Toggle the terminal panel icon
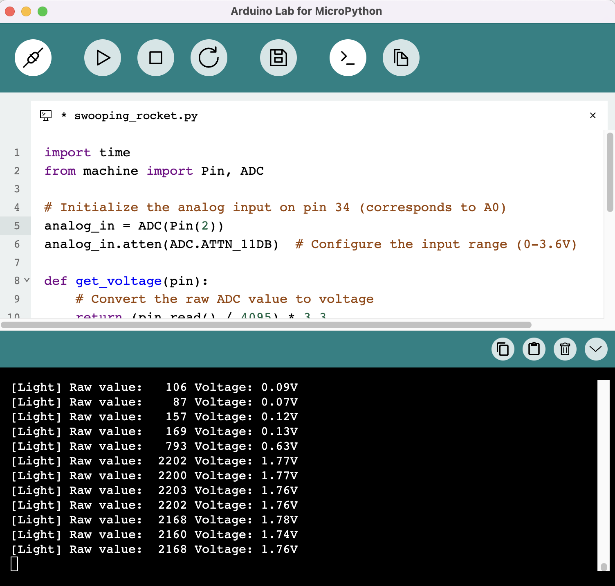Viewport: 615px width, 586px height. pyautogui.click(x=348, y=58)
